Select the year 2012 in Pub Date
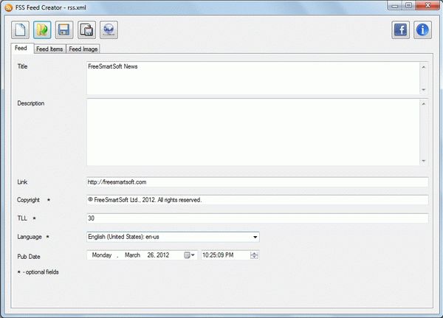The height and width of the screenshot is (318, 443). 162,255
